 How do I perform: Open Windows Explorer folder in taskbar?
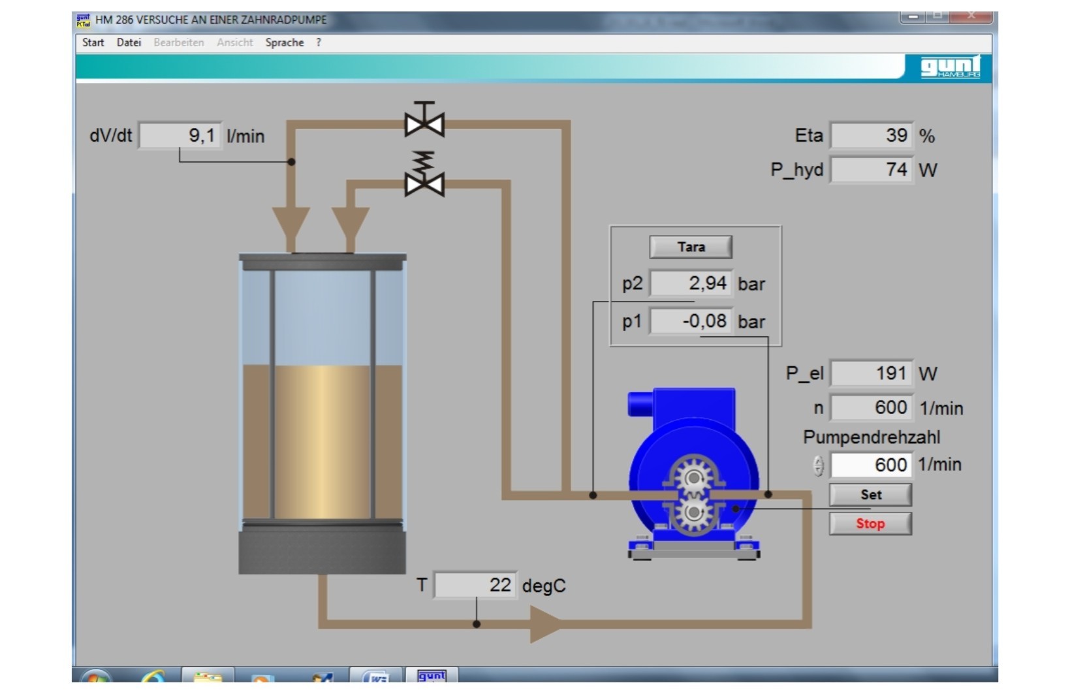click(208, 676)
